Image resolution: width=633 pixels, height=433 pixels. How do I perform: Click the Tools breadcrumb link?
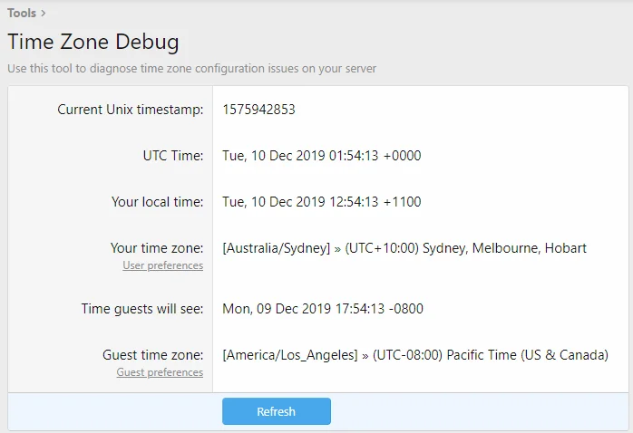coord(22,13)
